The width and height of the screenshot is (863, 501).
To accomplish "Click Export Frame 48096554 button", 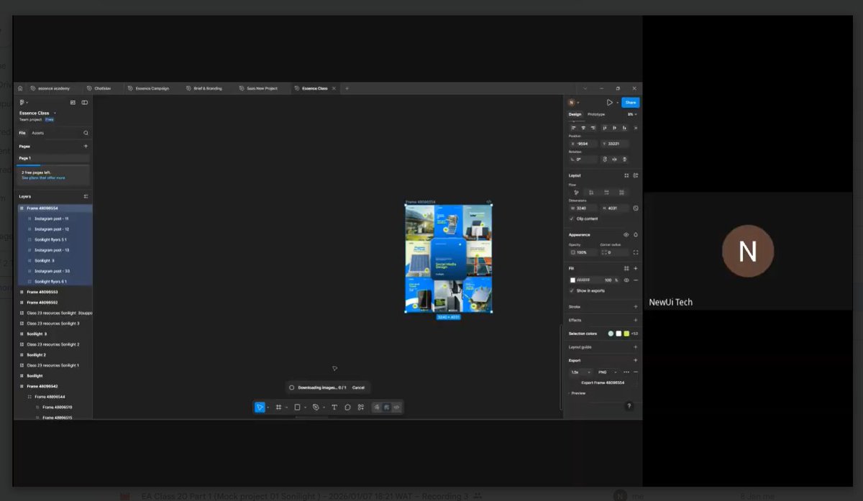I will (x=603, y=383).
